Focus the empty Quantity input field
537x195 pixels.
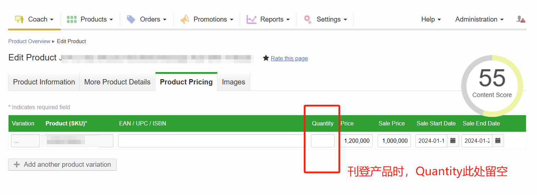[323, 141]
